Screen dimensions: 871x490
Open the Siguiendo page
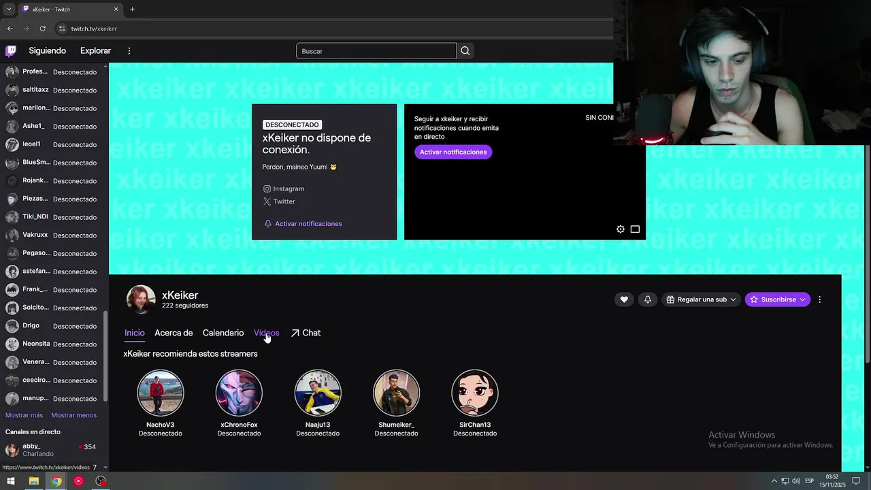pyautogui.click(x=48, y=50)
